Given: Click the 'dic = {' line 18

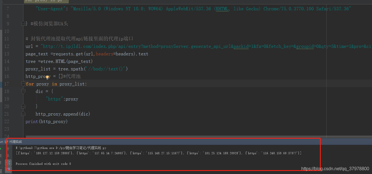Looking at the screenshot, I should (x=44, y=91).
